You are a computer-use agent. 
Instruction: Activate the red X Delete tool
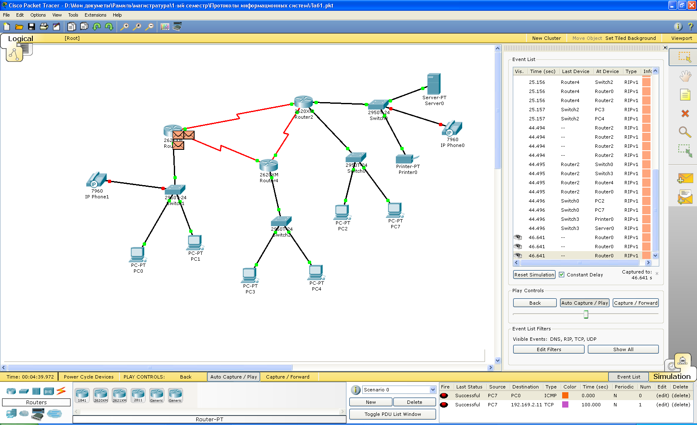click(x=685, y=113)
